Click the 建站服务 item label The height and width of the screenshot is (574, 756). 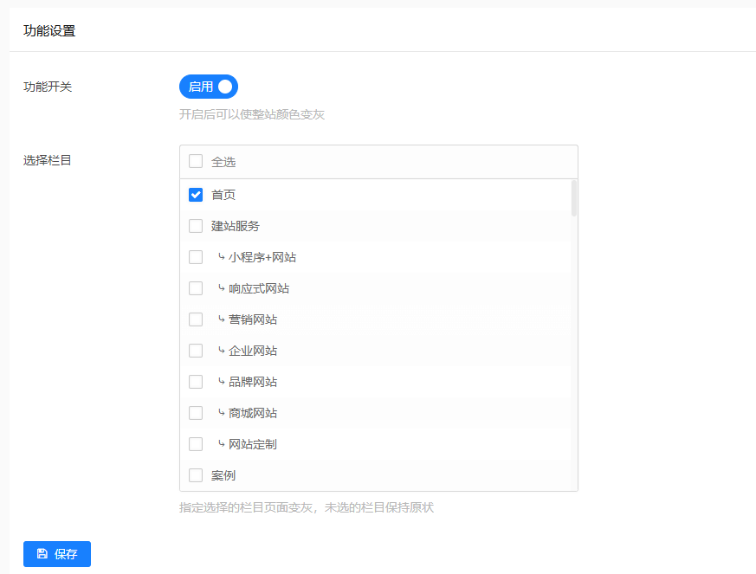point(236,226)
